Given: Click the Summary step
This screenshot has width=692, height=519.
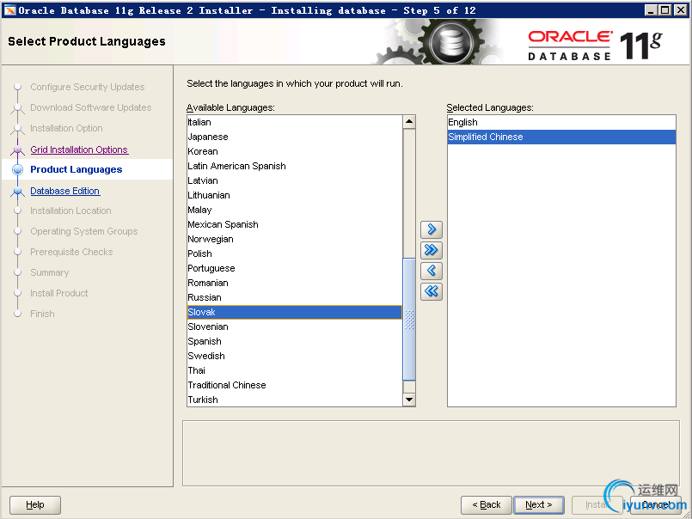Looking at the screenshot, I should [50, 272].
